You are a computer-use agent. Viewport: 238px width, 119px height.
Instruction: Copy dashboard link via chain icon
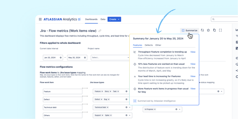[100, 31]
